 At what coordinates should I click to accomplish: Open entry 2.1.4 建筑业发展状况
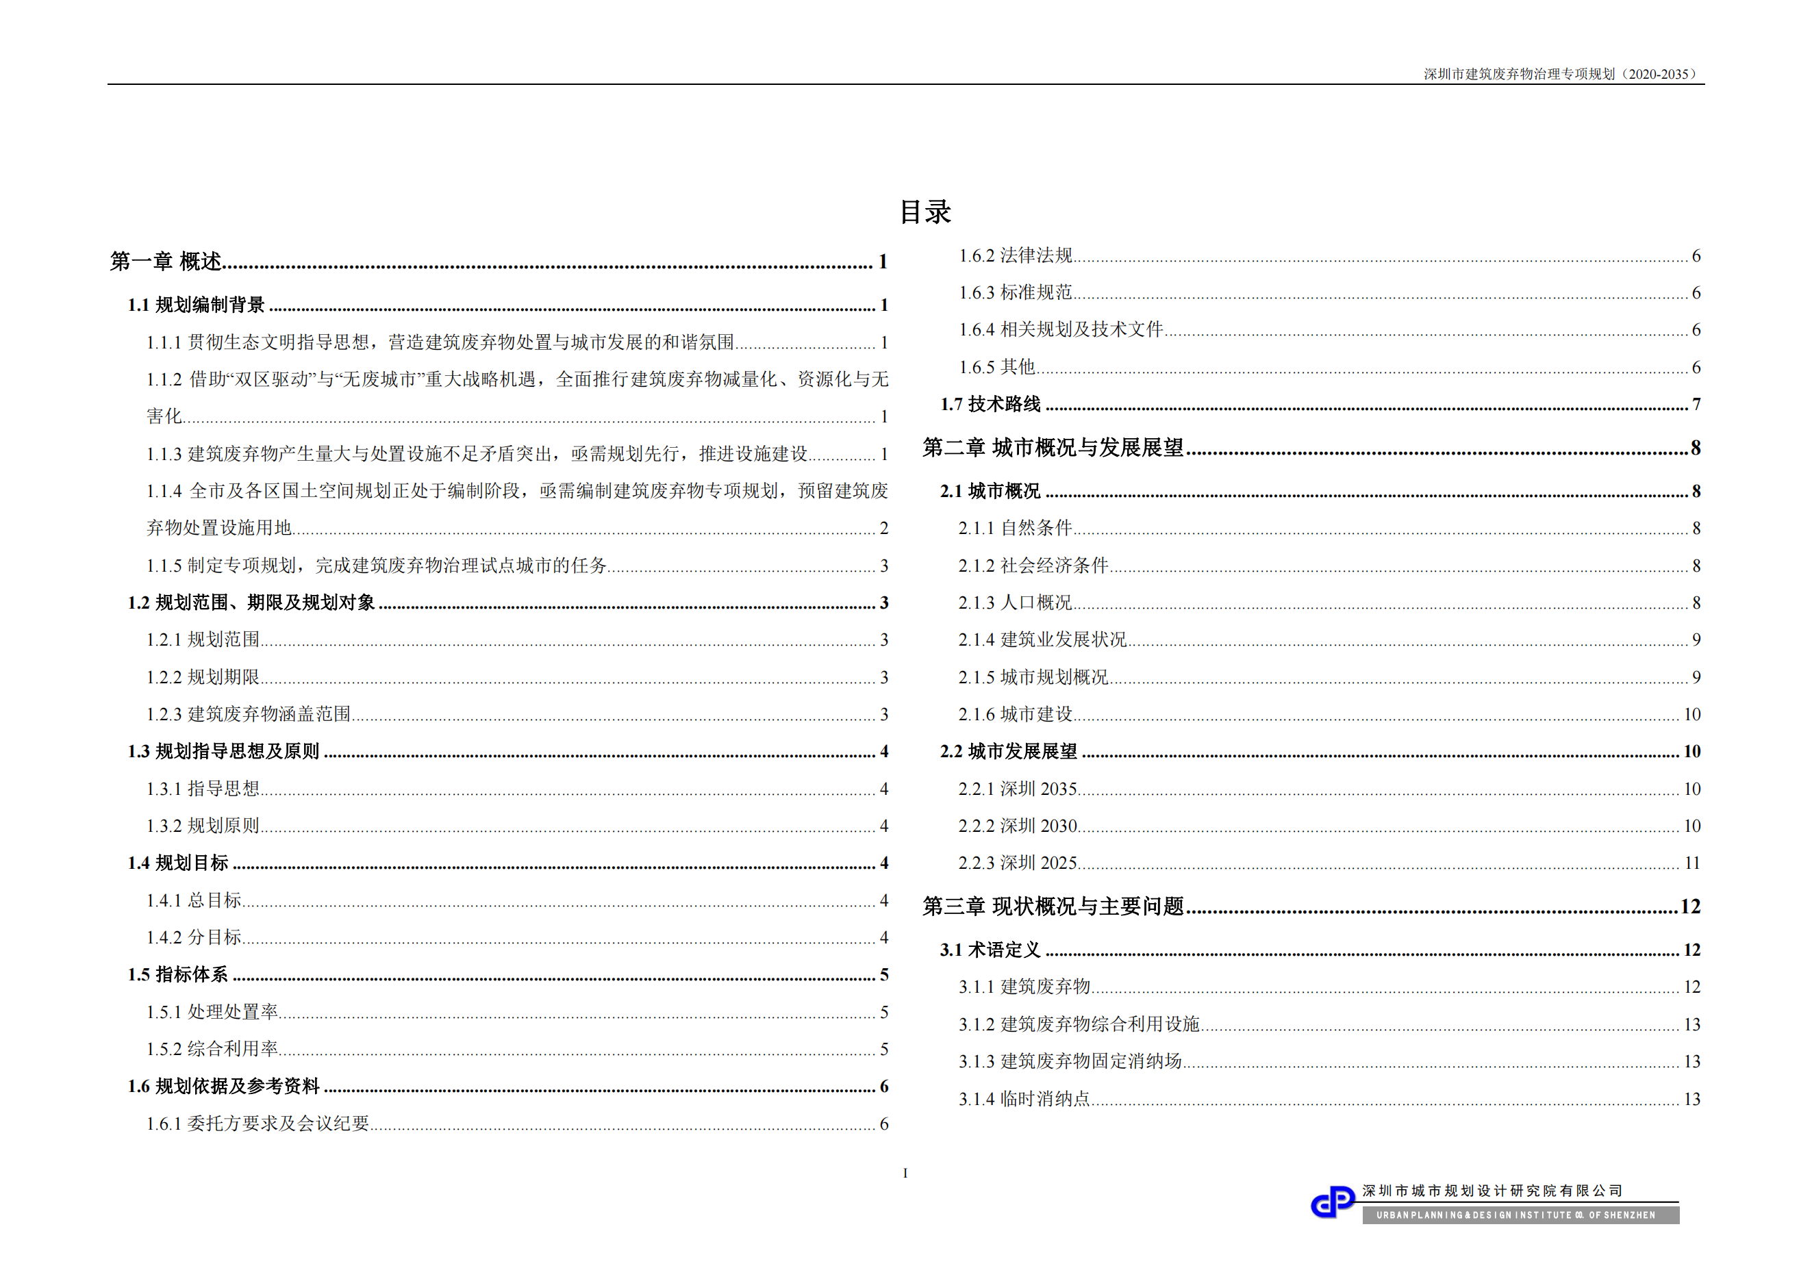pos(1329,639)
